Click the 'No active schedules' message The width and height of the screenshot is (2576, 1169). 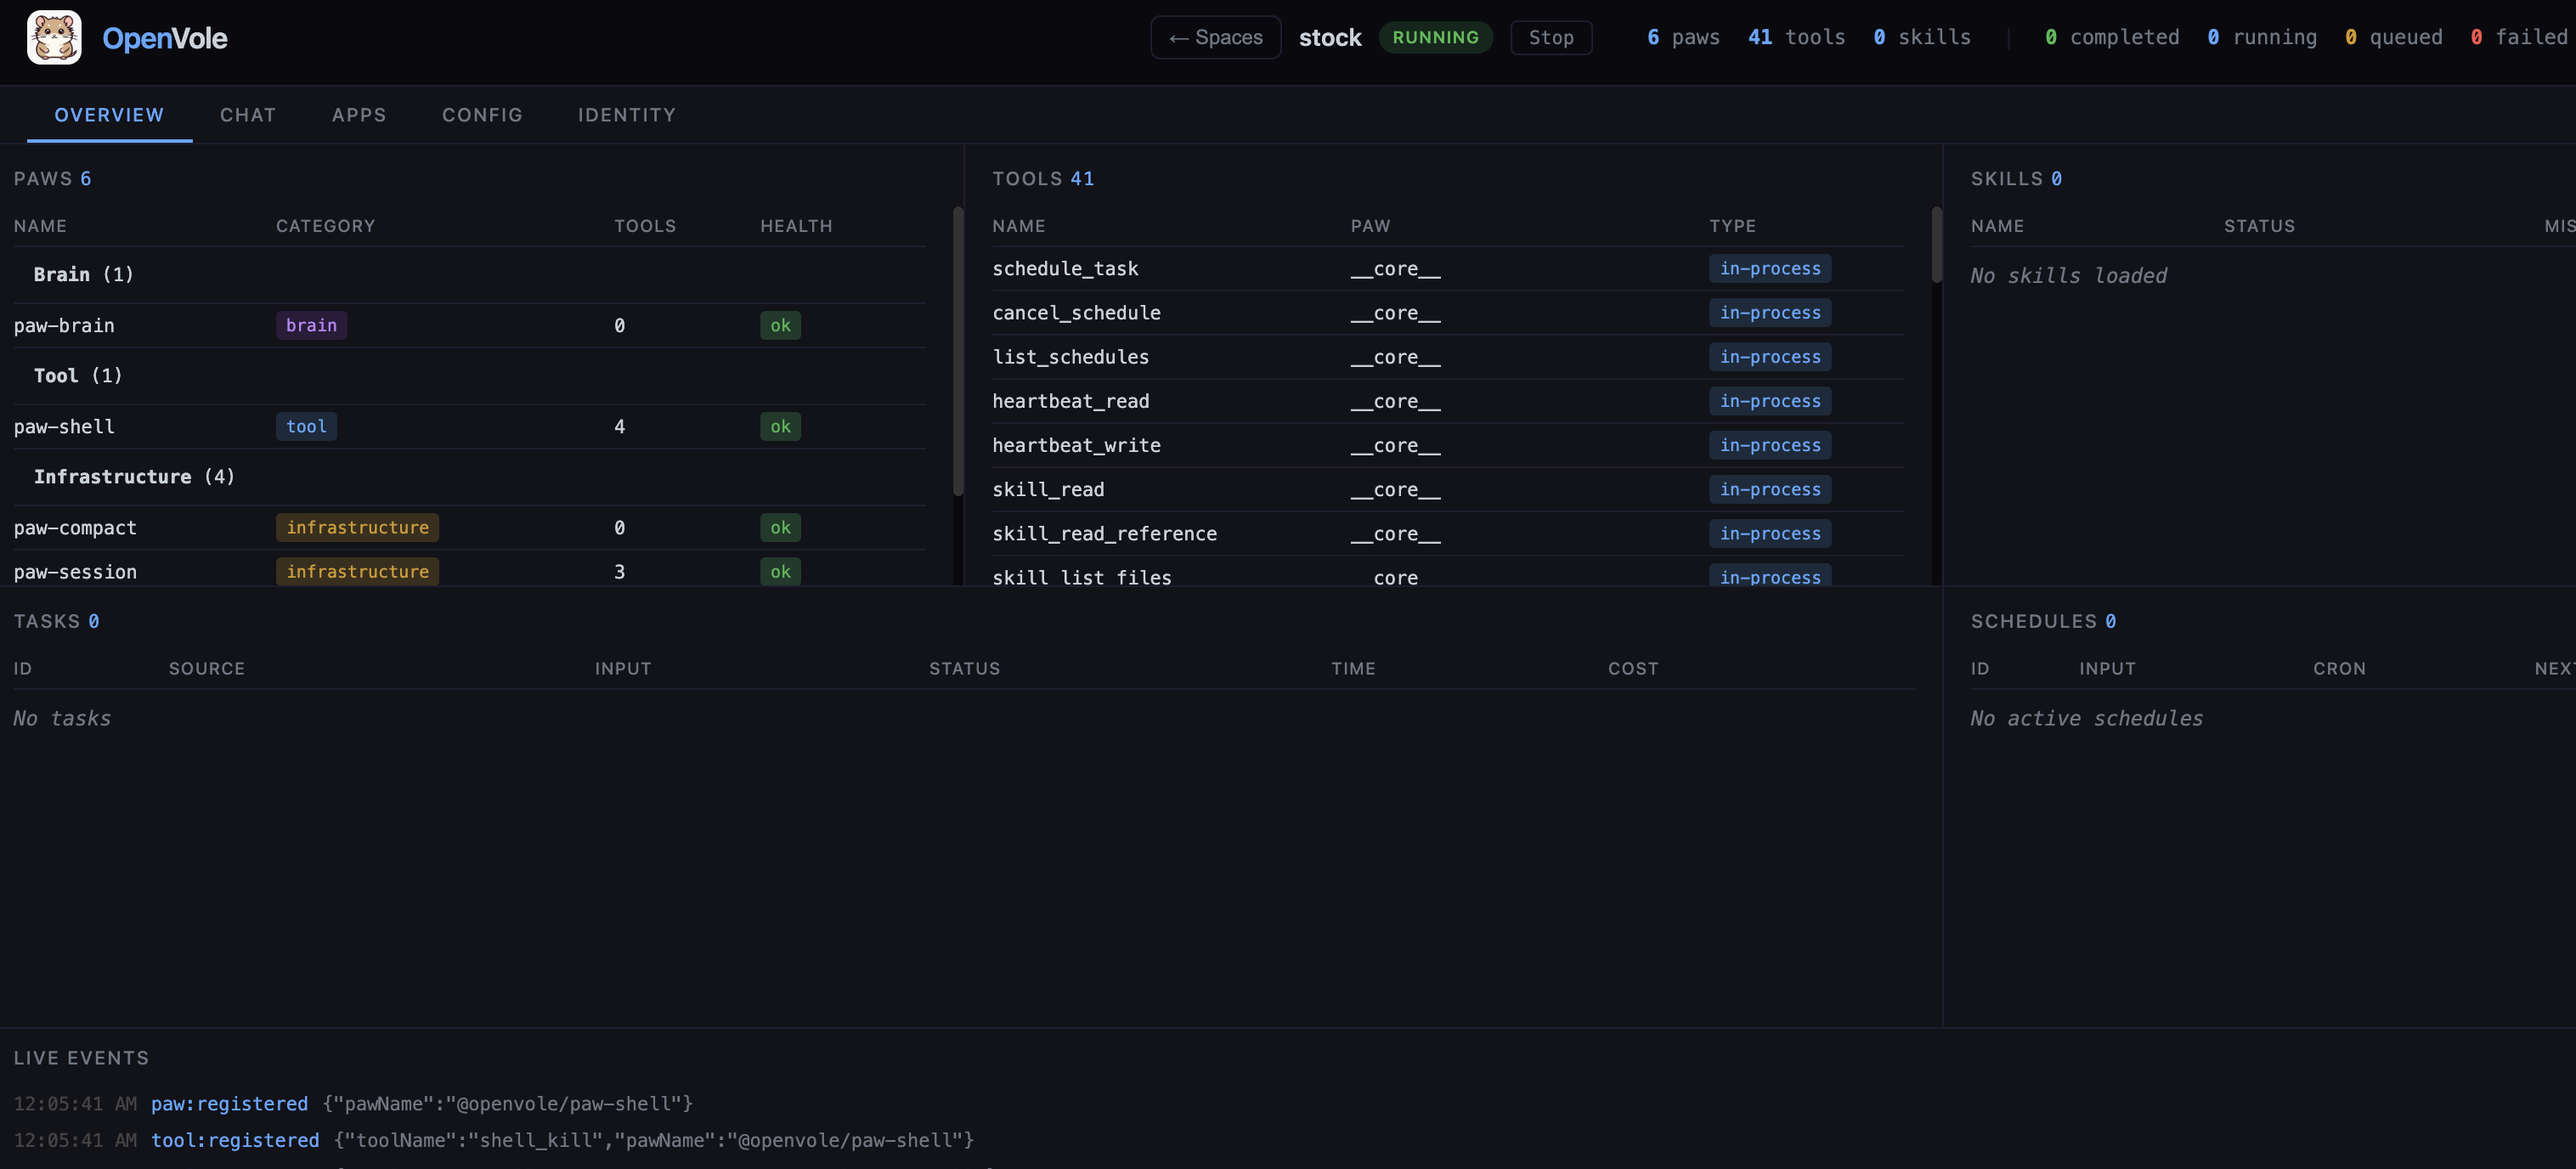point(2087,718)
